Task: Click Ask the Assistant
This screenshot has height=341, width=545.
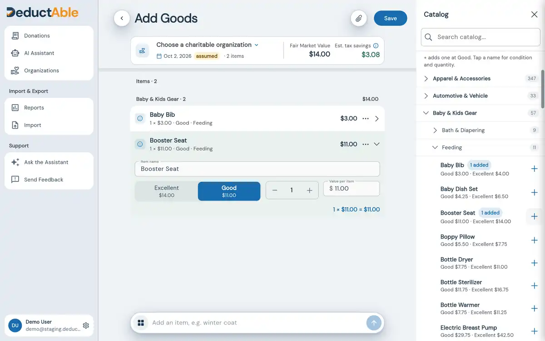Action: click(49, 162)
